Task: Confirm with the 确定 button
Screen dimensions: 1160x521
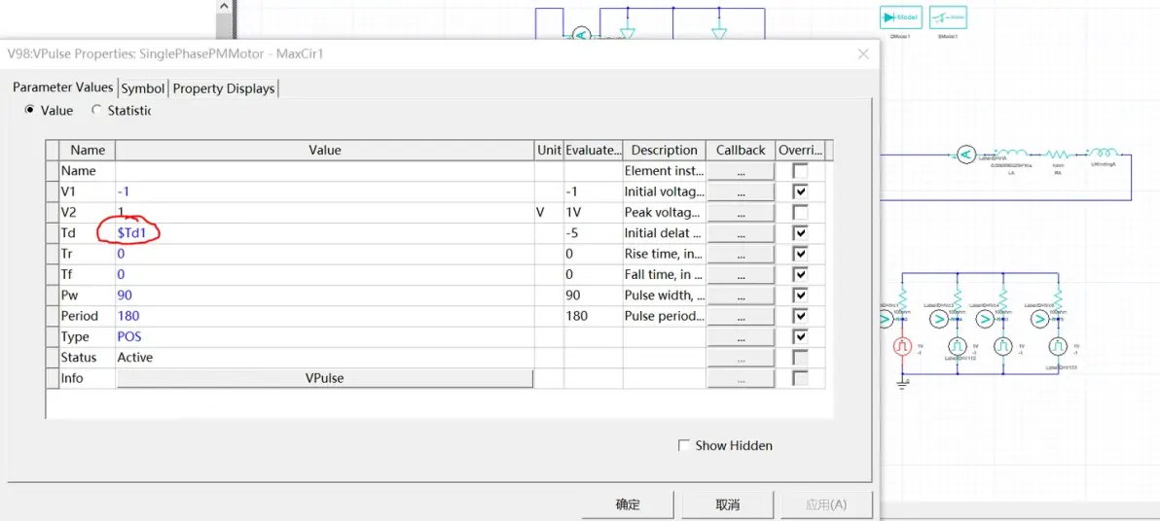Action: coord(628,504)
